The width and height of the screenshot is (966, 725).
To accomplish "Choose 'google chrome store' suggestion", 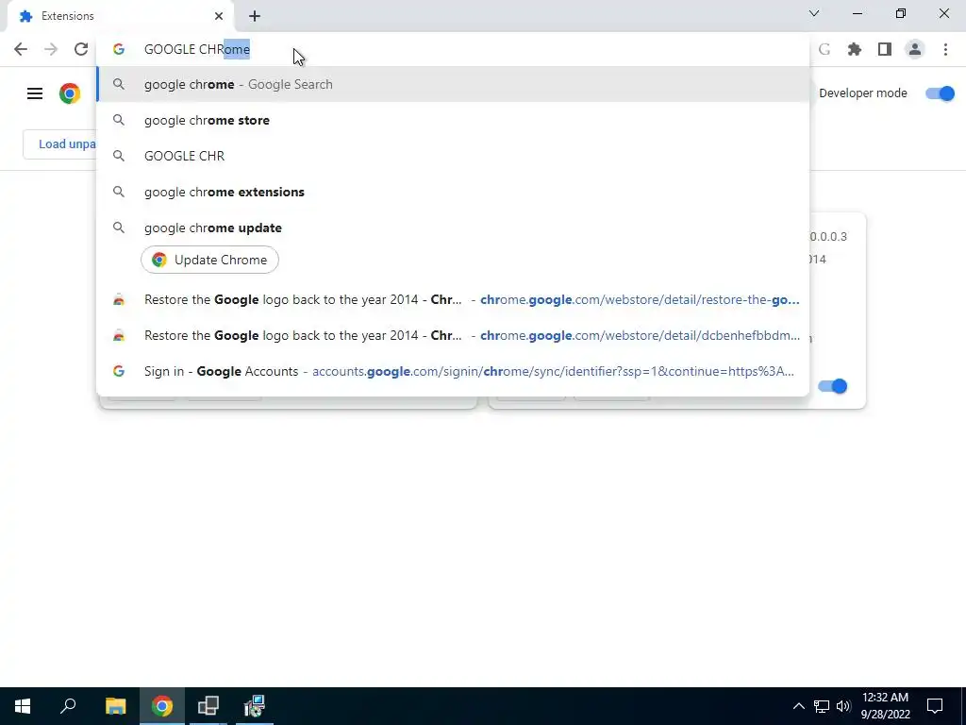I will click(453, 120).
